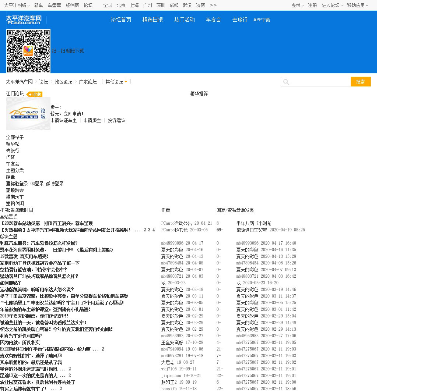Open post 农业园赏花看水，以后休闲有好去处了

[x=38, y=382]
